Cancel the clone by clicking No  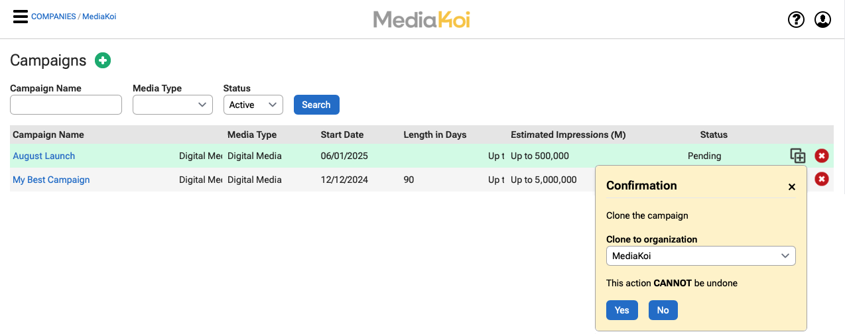663,310
